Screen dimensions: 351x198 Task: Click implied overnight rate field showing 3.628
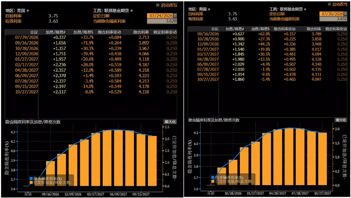point(162,21)
